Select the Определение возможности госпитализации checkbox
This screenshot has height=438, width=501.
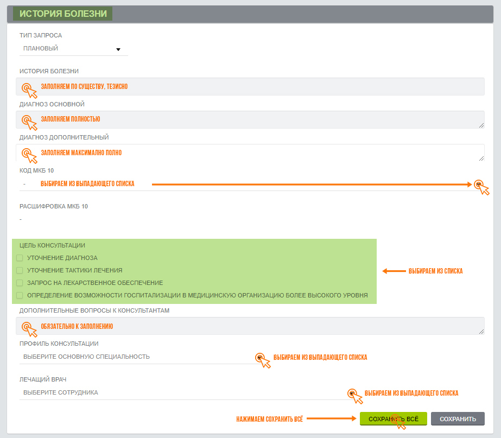pyautogui.click(x=20, y=295)
